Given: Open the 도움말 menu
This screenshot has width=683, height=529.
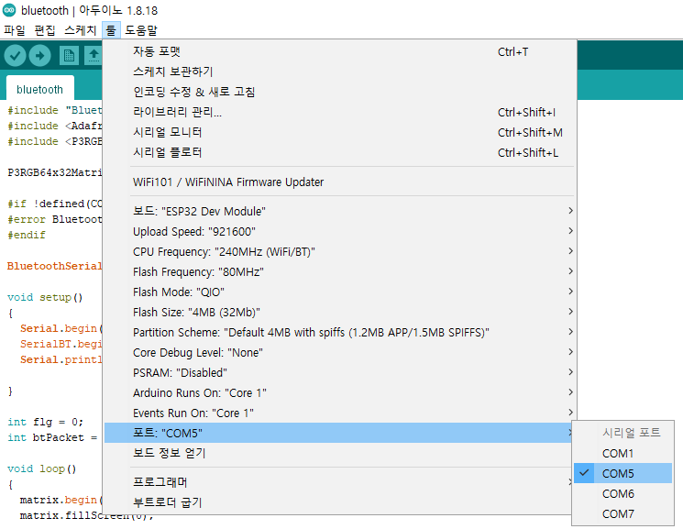Looking at the screenshot, I should [141, 30].
